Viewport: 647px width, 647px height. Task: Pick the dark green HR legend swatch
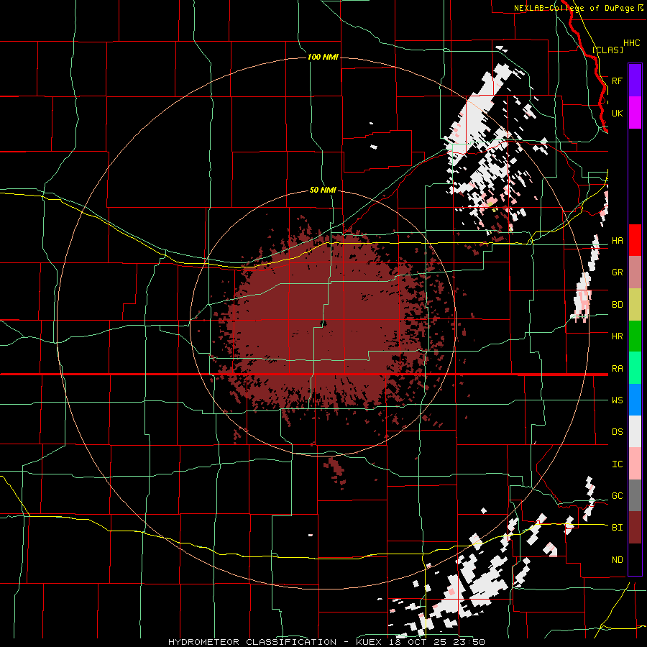(635, 336)
